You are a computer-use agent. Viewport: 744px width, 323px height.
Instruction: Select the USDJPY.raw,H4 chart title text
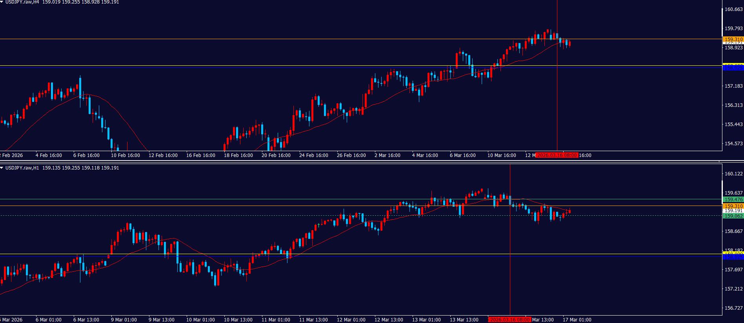tap(22, 2)
